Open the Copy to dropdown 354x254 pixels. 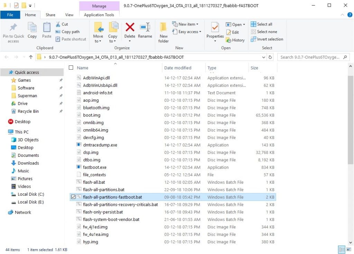coord(112,39)
